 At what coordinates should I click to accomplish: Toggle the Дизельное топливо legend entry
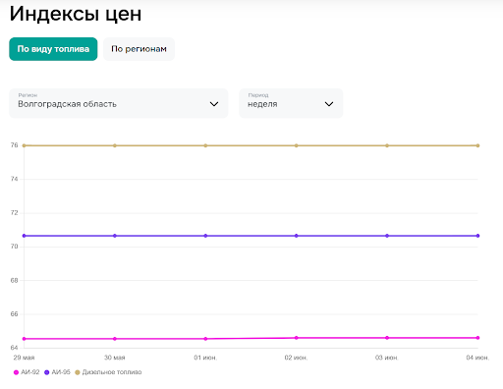tap(108, 372)
